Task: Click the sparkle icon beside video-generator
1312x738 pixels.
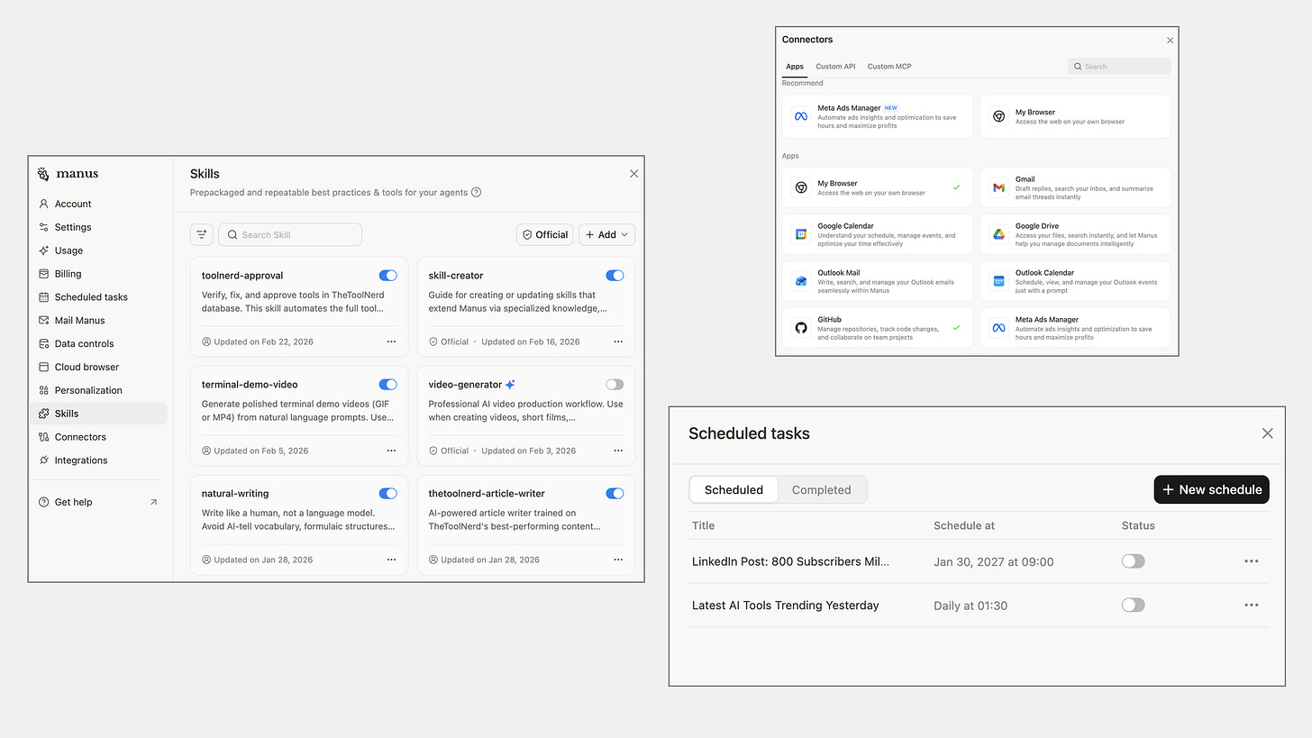Action: (x=510, y=385)
